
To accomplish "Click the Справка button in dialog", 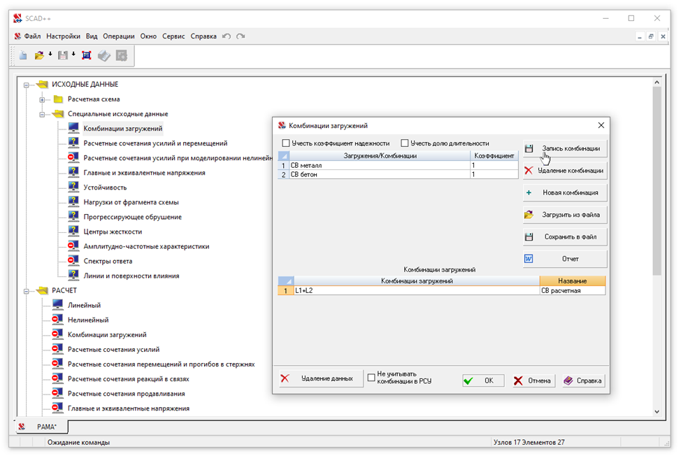I will pyautogui.click(x=584, y=381).
